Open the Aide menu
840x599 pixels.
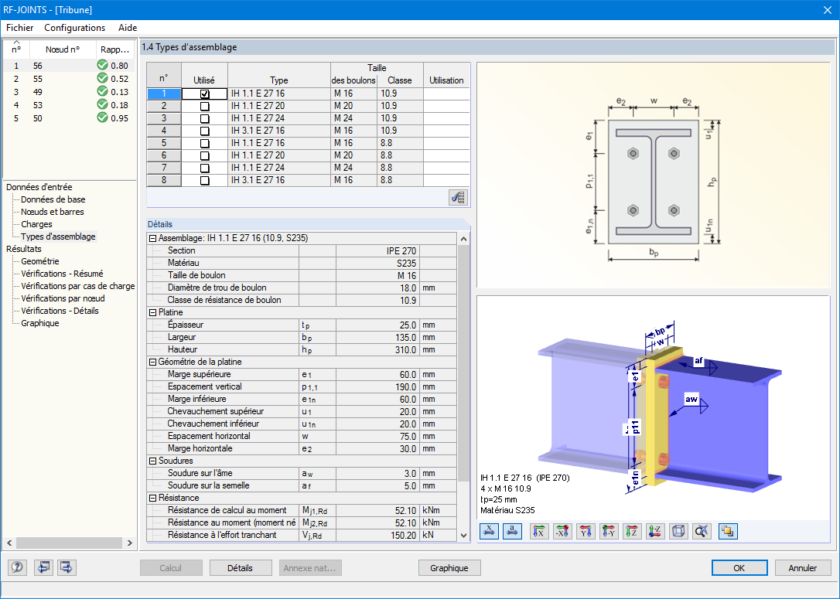pos(128,28)
